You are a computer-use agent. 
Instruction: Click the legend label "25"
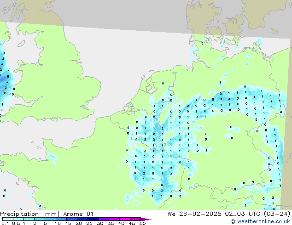tap(89, 223)
